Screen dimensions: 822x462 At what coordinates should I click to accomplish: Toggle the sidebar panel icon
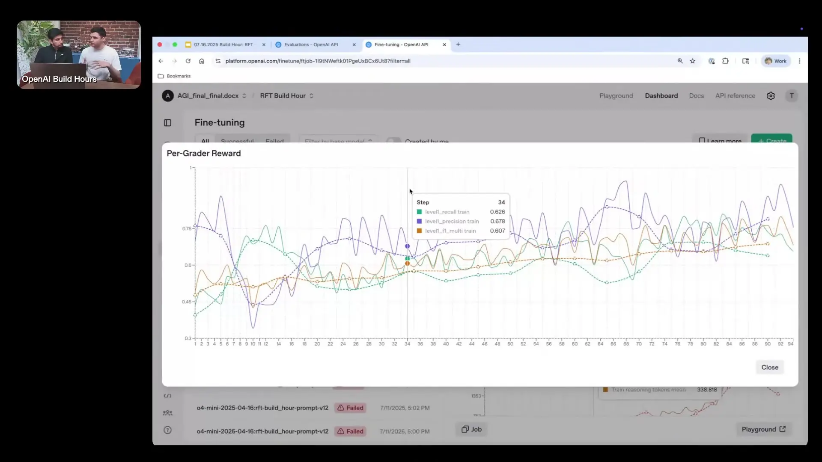coord(167,123)
